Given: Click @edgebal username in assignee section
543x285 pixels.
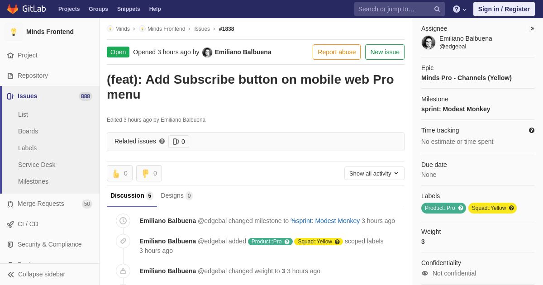Looking at the screenshot, I should click(452, 46).
